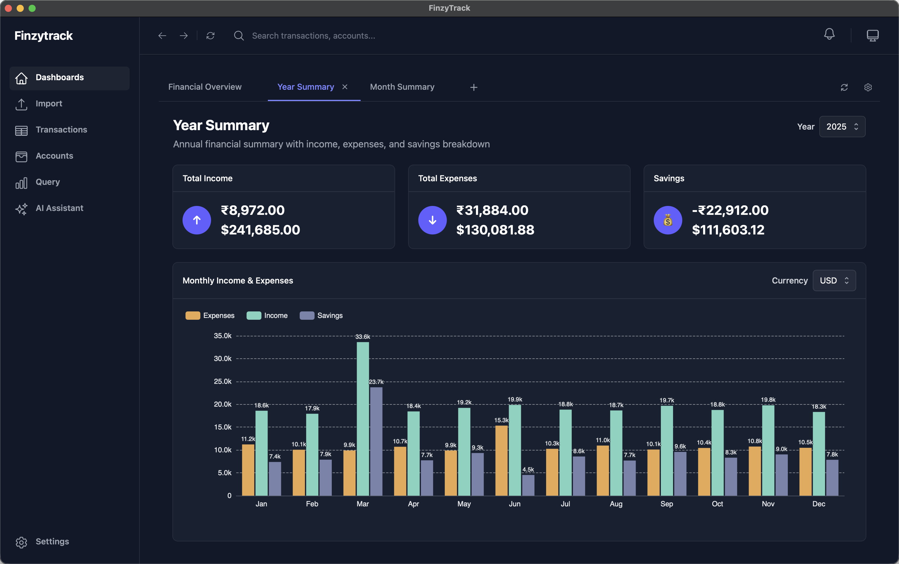Switch to Month Summary tab
The height and width of the screenshot is (564, 899).
point(402,87)
